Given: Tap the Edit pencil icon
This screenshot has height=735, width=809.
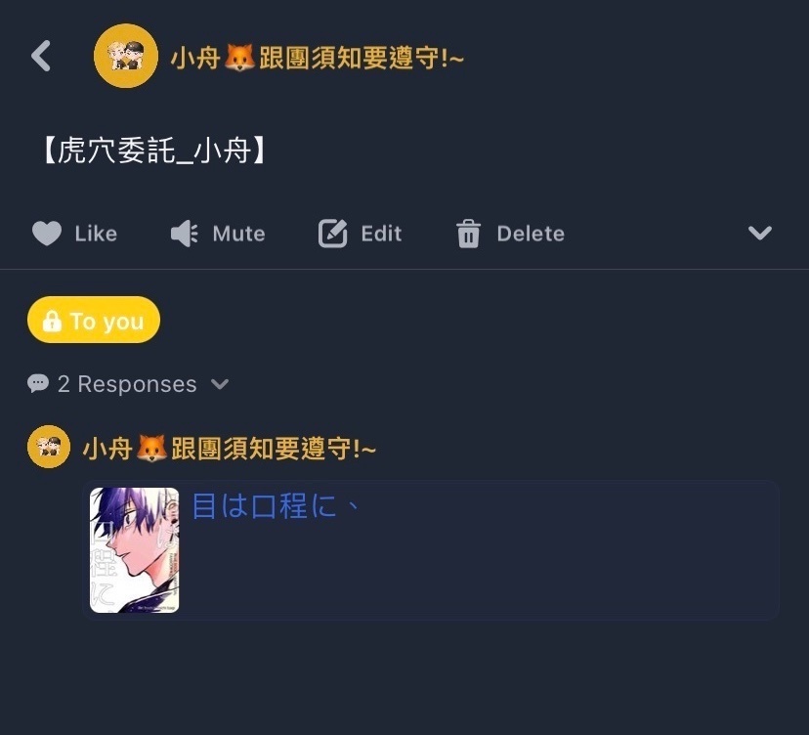Looking at the screenshot, I should coord(332,234).
